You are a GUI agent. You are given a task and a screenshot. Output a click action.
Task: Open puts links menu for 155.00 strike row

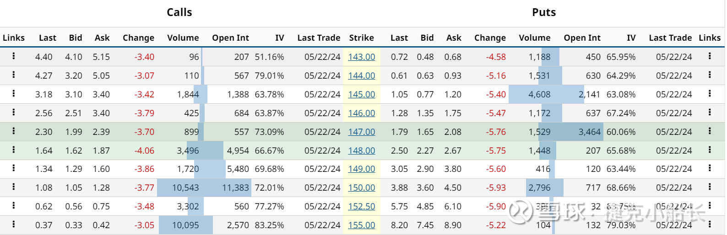click(x=710, y=224)
